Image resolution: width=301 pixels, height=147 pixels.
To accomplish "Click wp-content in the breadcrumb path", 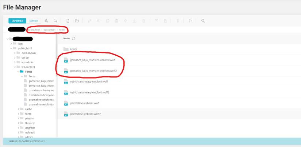I will 50,30.
